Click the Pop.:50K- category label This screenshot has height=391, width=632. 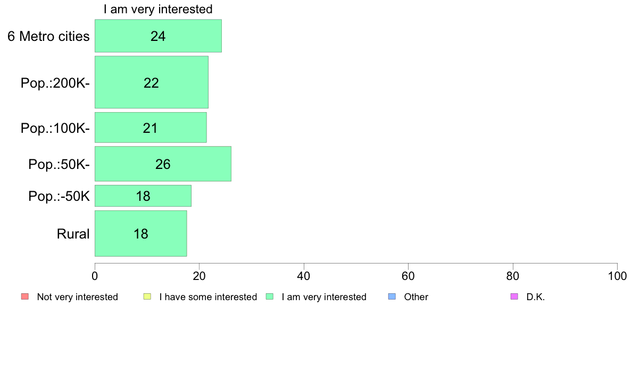pyautogui.click(x=59, y=164)
